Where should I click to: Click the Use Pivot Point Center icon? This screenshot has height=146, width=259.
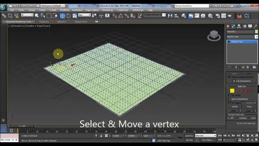94,16
